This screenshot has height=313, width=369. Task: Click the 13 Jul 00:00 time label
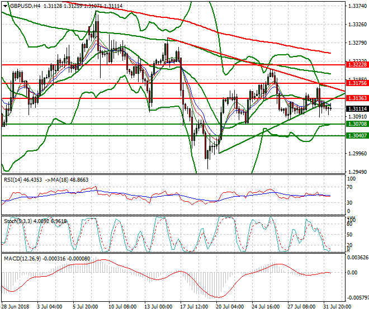158,307
